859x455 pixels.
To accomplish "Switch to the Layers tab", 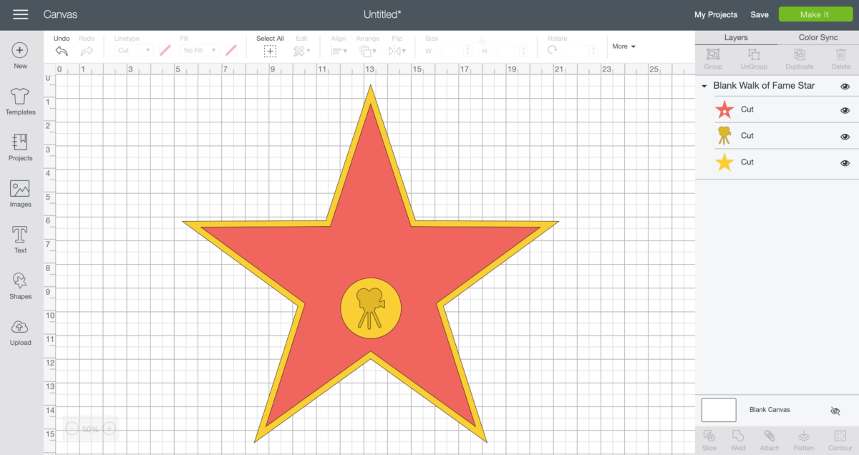I will (736, 37).
